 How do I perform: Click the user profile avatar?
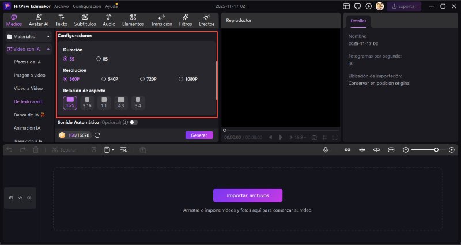[380, 6]
